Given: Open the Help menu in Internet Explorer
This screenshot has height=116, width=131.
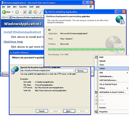Looking at the screenshot, I should pyautogui.click(x=38, y=7).
